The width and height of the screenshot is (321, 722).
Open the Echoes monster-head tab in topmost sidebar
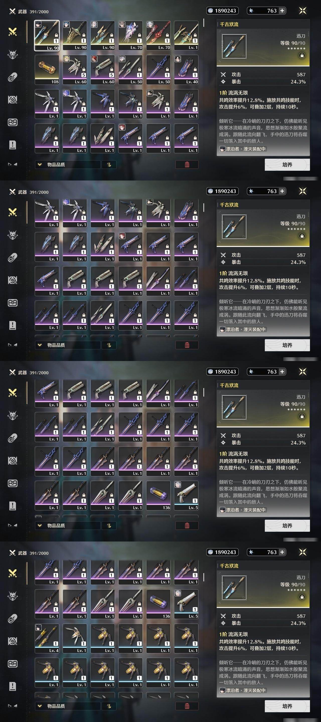point(13,54)
